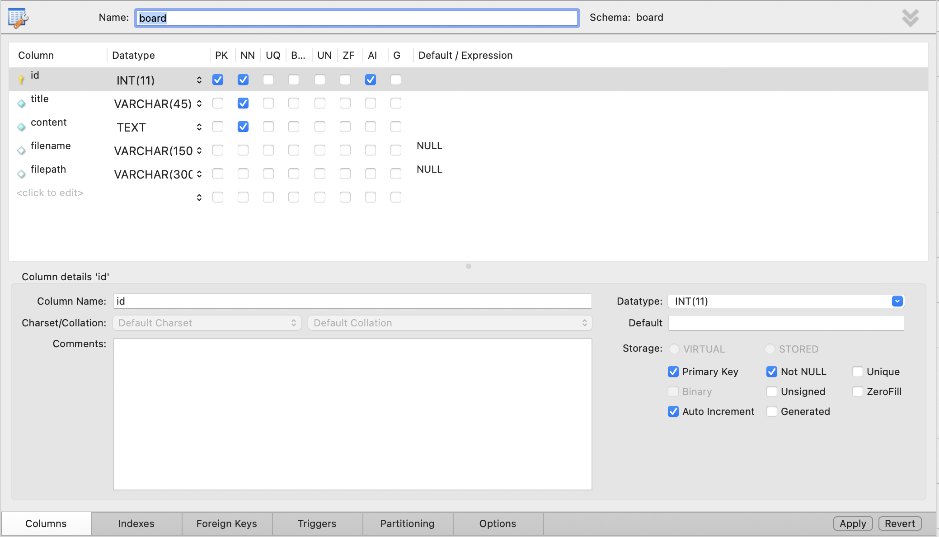Click the hollow diamond icon beside filename

tap(21, 151)
